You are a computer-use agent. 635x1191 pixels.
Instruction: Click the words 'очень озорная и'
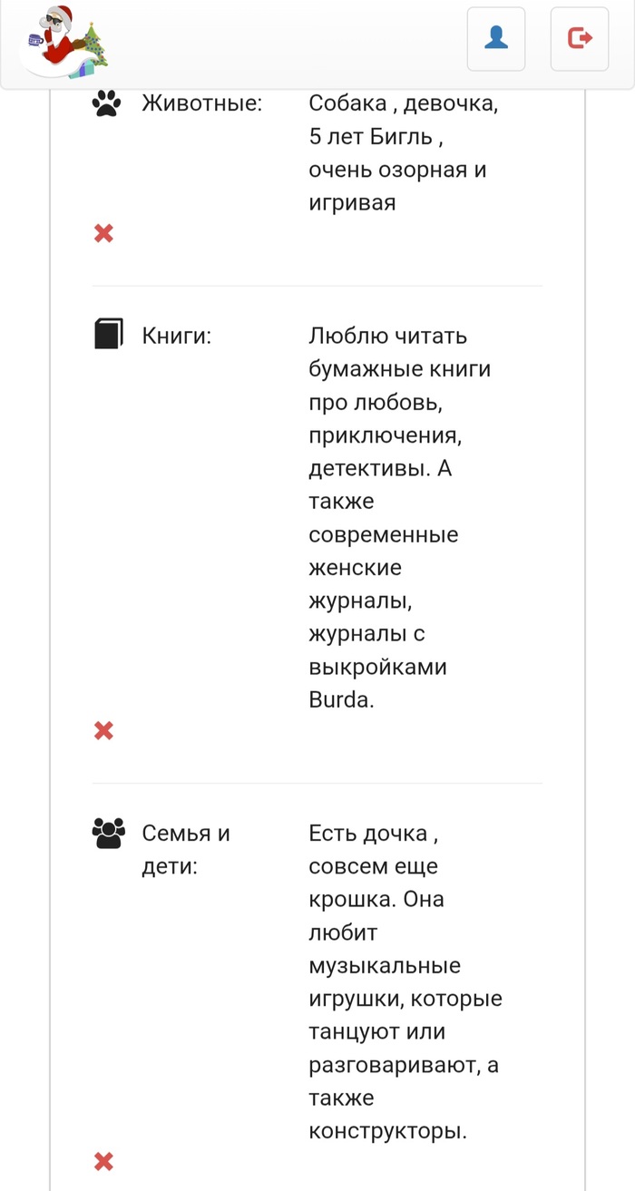click(397, 170)
